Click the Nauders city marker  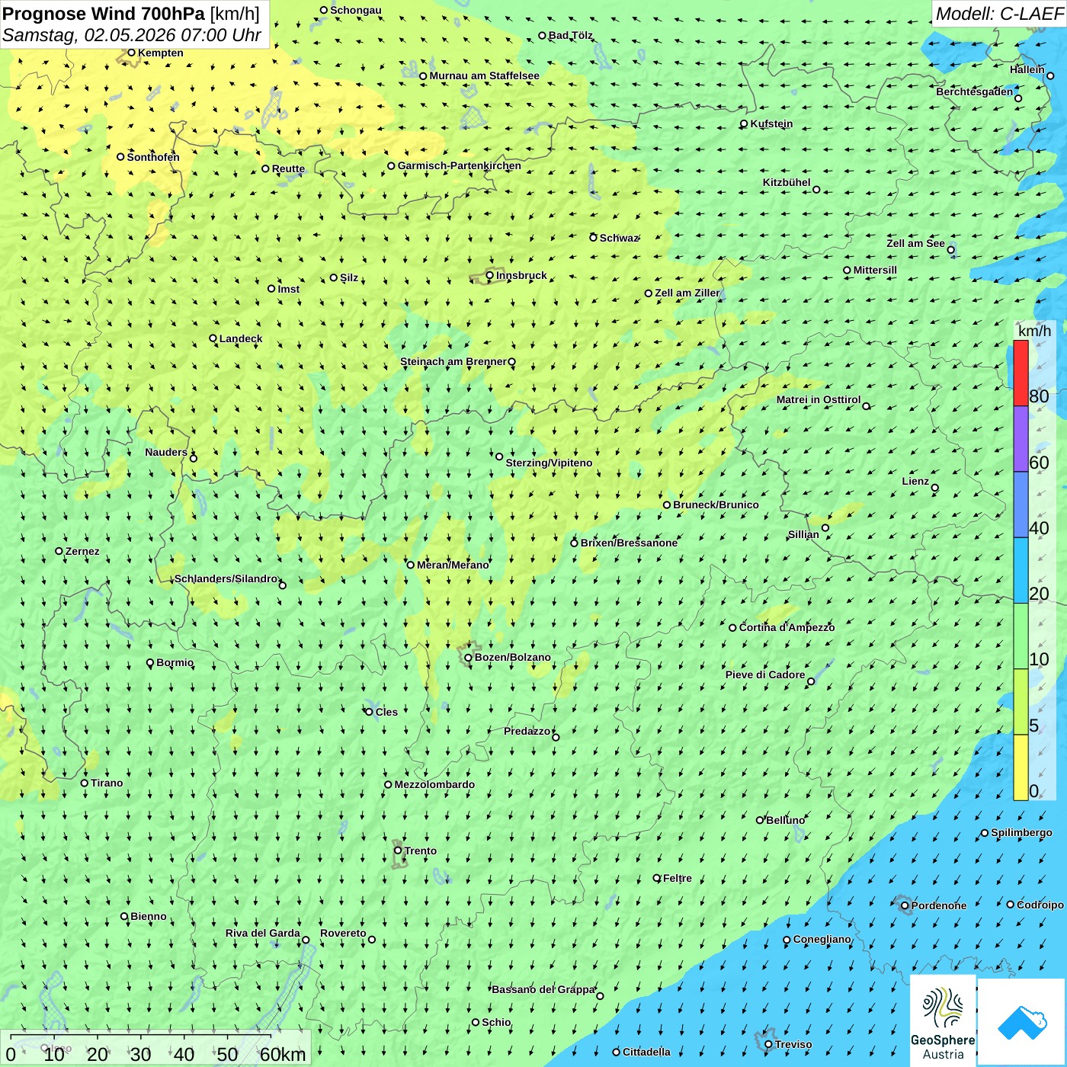click(x=194, y=458)
